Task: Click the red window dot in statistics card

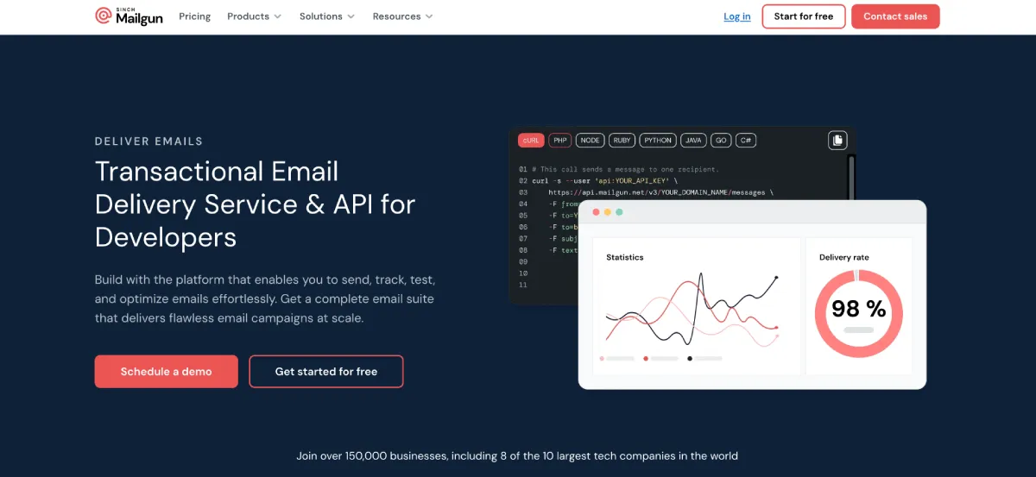Action: point(596,212)
